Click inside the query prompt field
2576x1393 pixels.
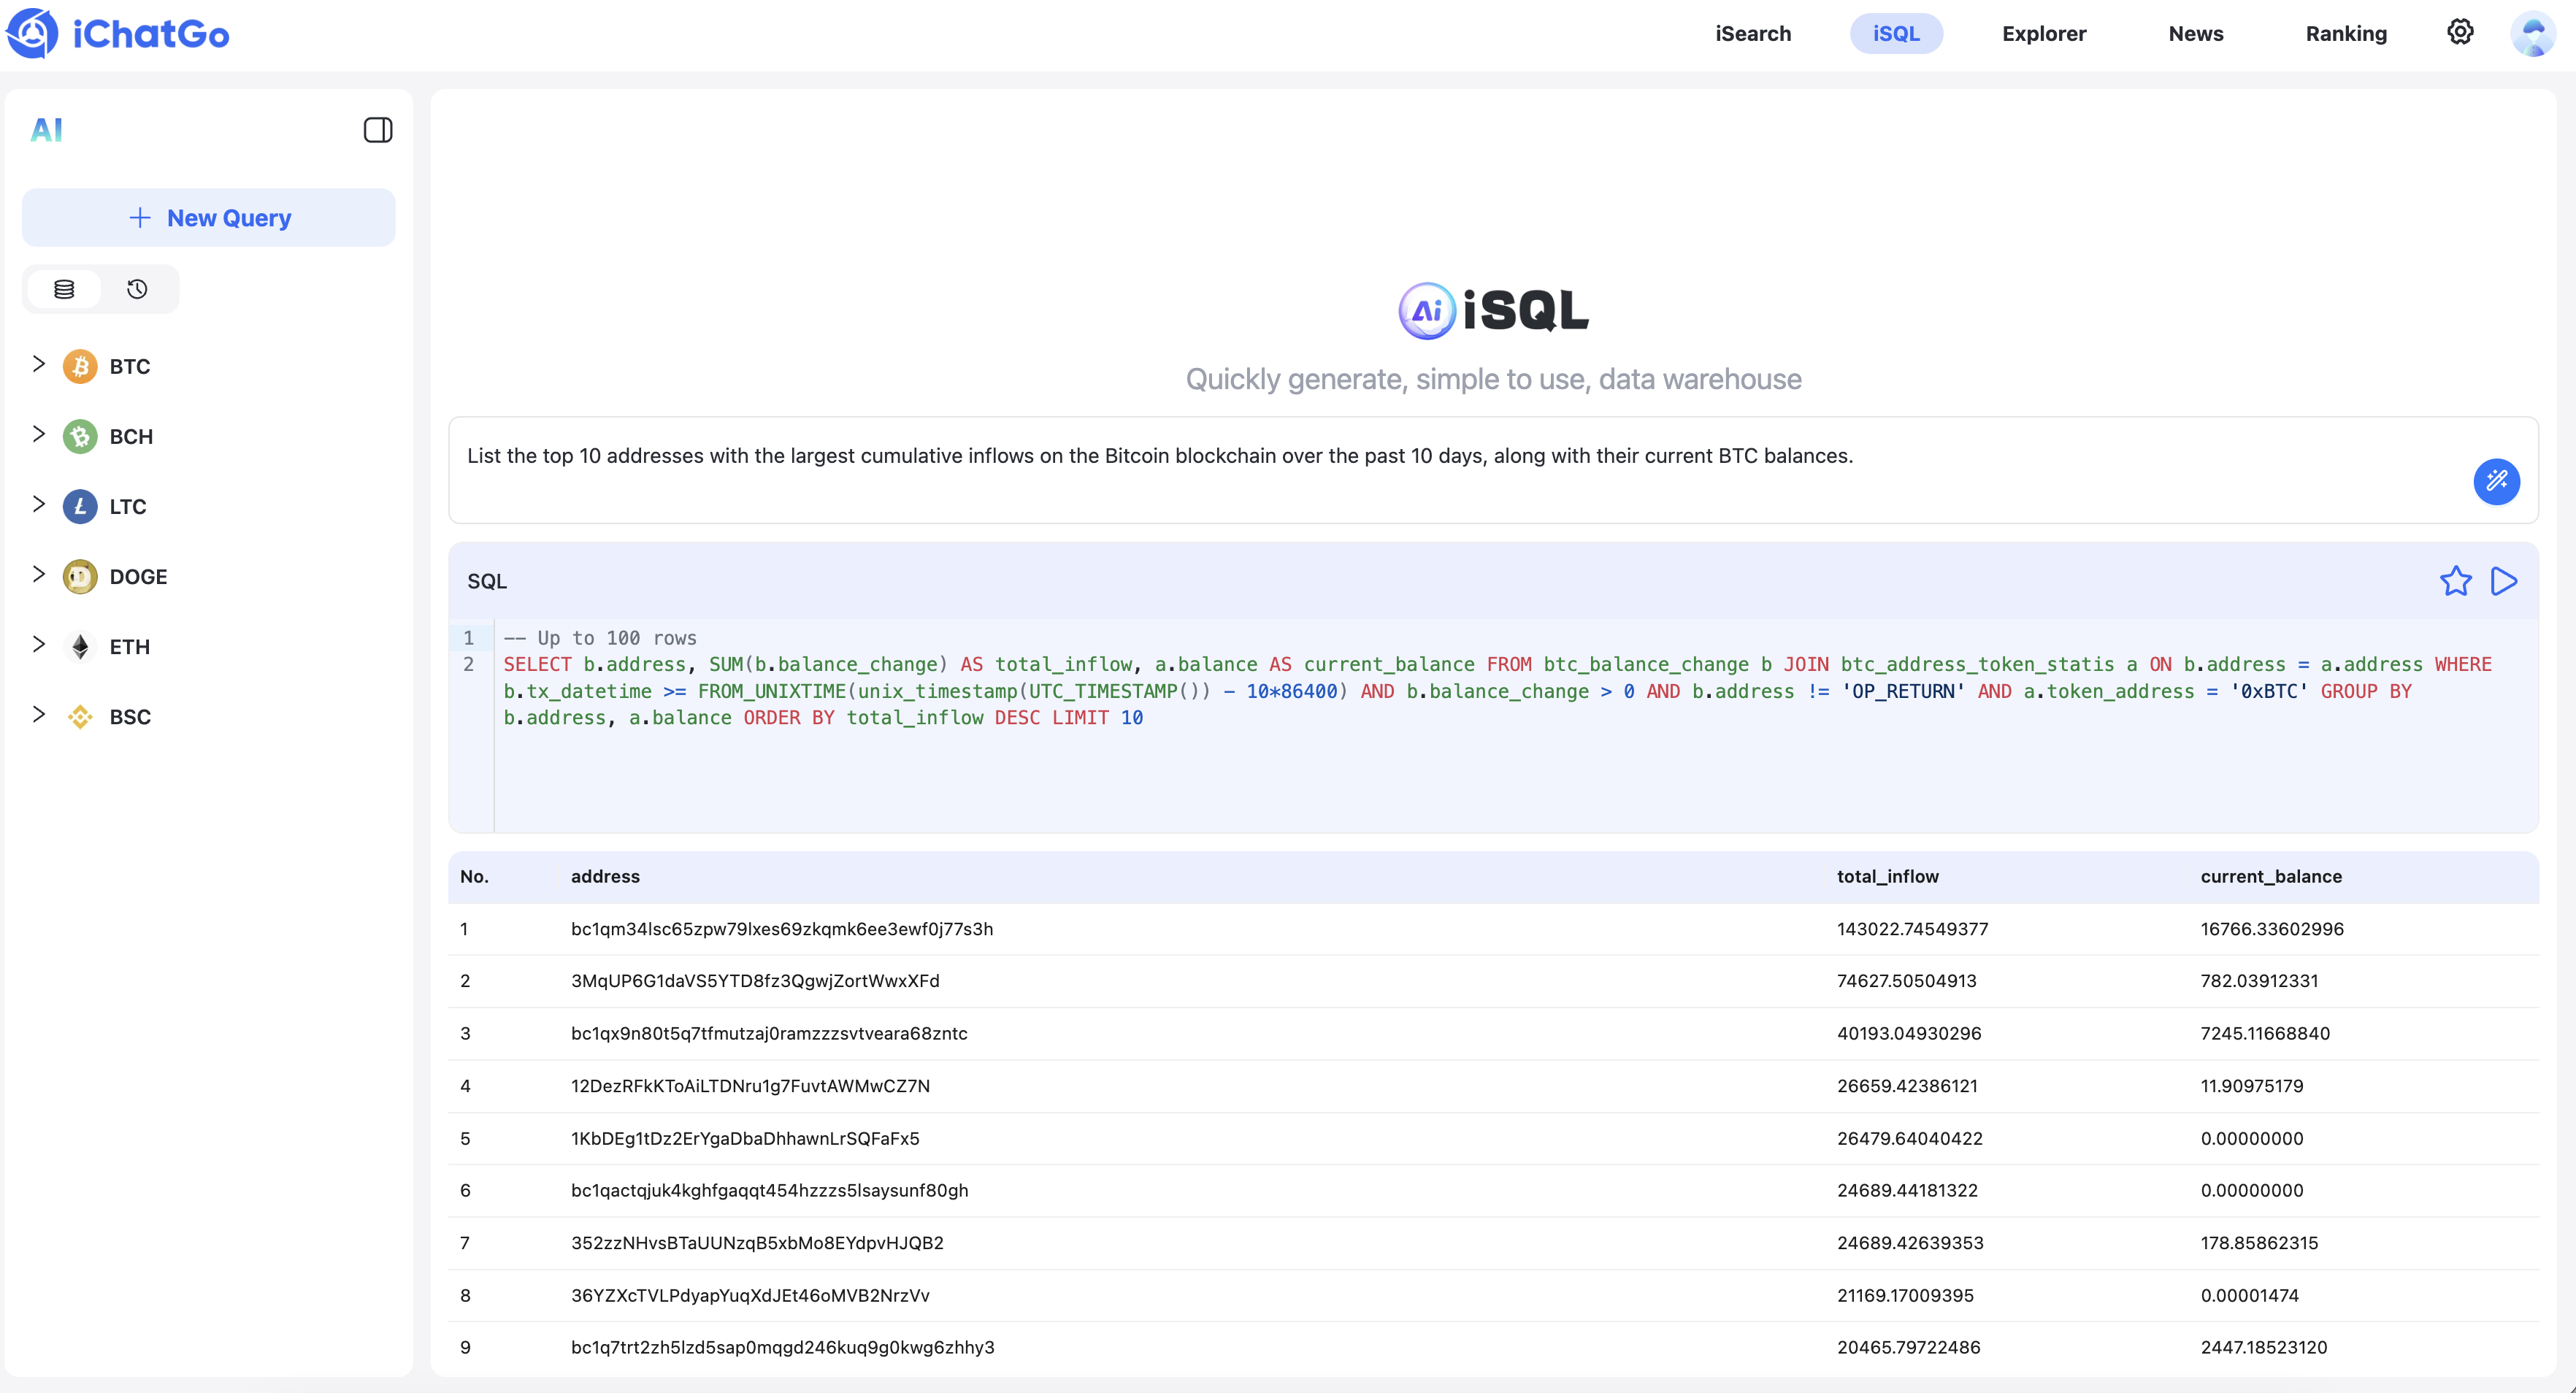[1400, 470]
